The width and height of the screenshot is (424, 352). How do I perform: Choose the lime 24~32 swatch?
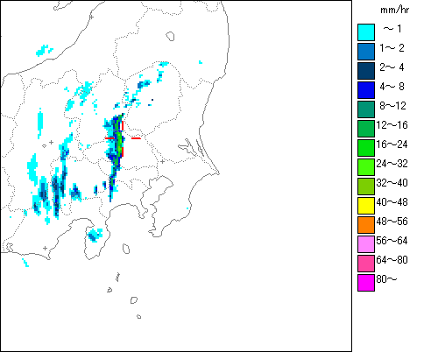click(x=366, y=167)
